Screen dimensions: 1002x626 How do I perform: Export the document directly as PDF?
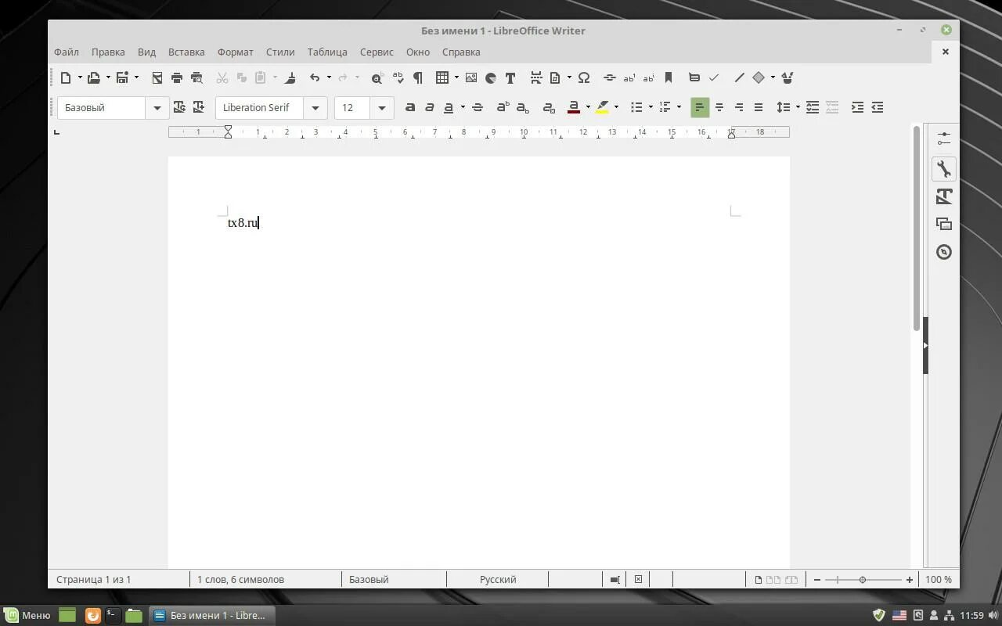[x=157, y=77]
